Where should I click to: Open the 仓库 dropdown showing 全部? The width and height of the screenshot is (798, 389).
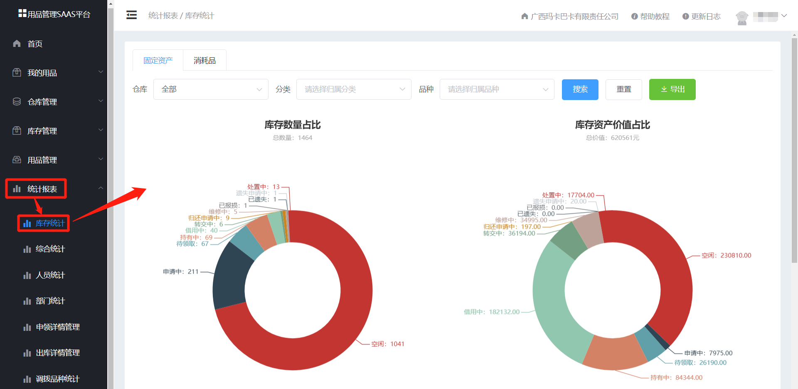click(x=211, y=89)
